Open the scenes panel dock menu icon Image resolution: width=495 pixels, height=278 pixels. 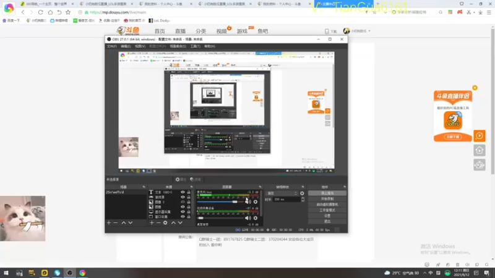click(144, 187)
